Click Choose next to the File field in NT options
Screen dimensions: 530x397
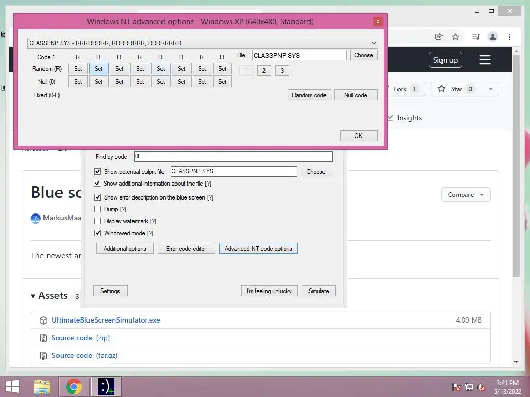pyautogui.click(x=364, y=55)
